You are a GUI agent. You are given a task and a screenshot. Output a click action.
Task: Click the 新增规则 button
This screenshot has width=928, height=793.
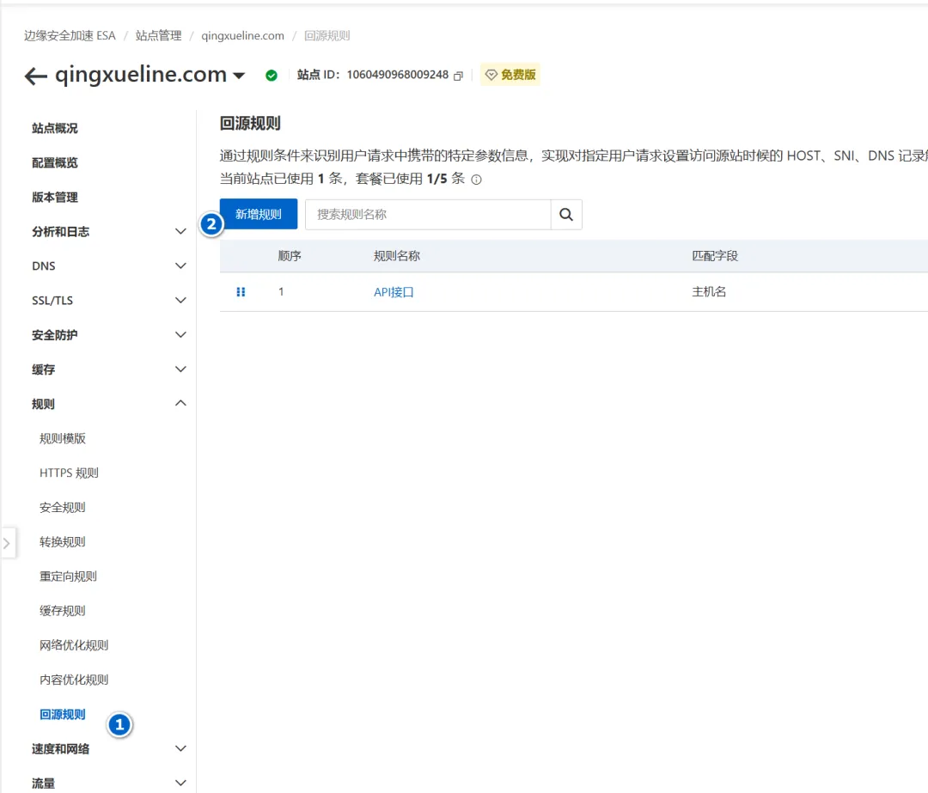coord(259,214)
